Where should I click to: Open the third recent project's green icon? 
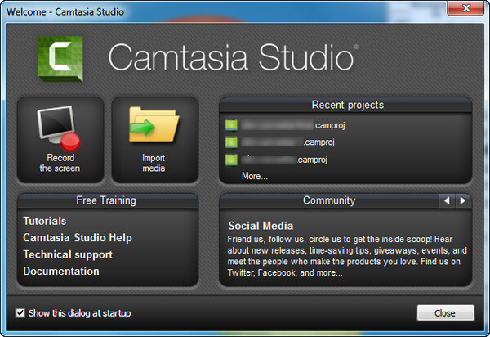point(231,160)
